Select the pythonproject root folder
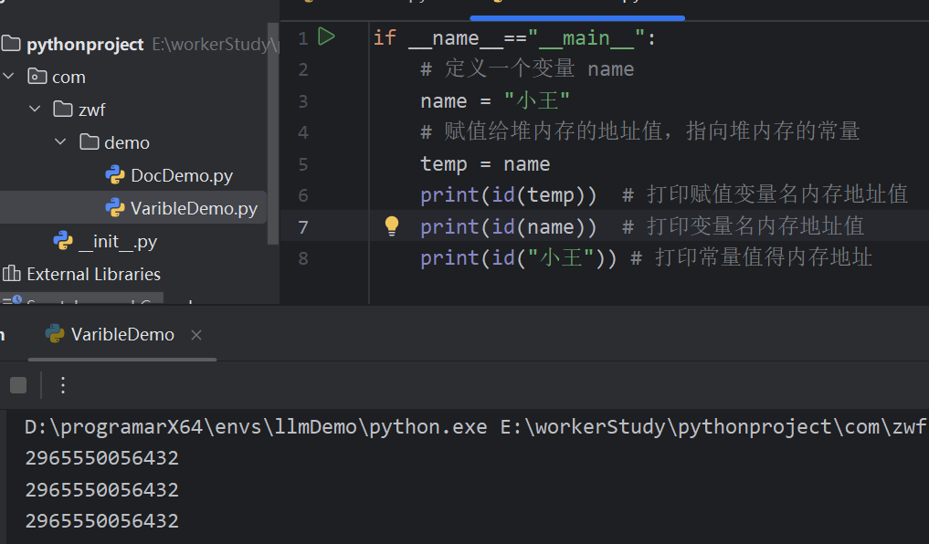This screenshot has width=929, height=544. 85,45
